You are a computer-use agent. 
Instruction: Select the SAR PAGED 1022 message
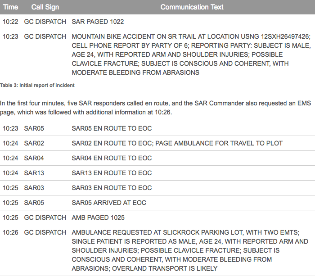coord(98,22)
